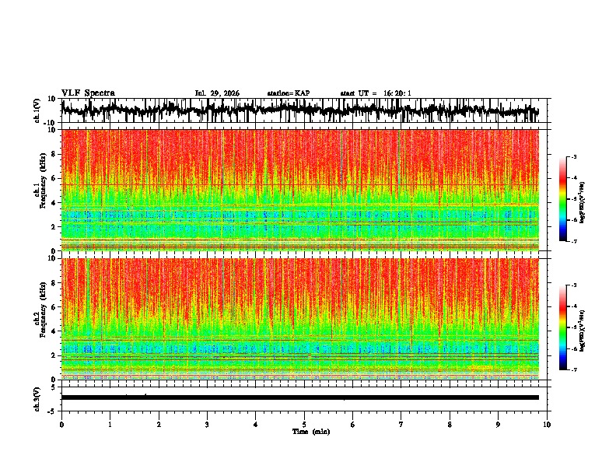The image size is (616, 476).
Task: Click the ch.1 spectrogram at 4 minutes
Action: [x=256, y=190]
